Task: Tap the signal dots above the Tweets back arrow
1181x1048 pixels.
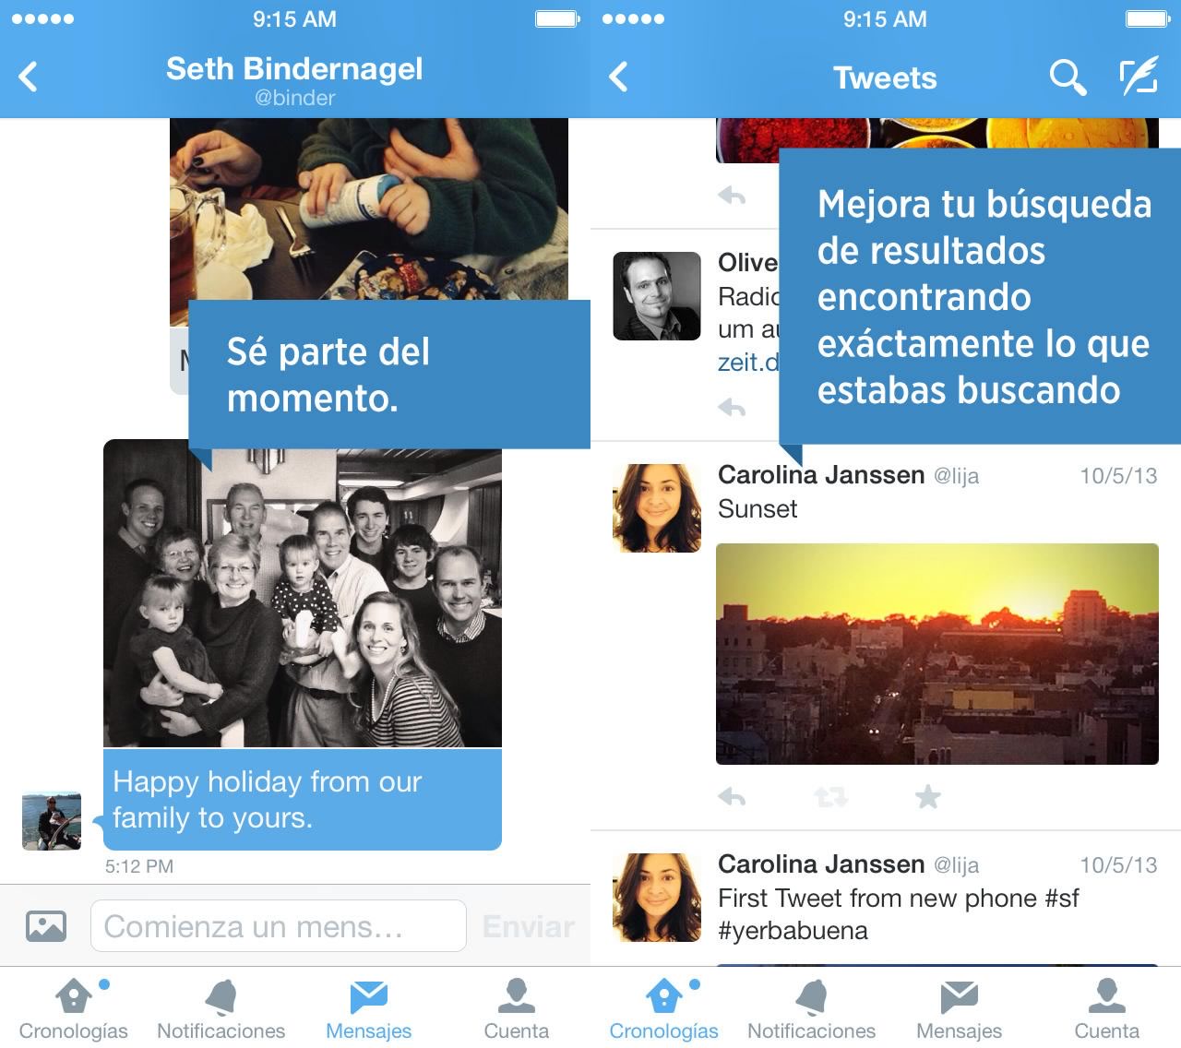Action: 633,18
